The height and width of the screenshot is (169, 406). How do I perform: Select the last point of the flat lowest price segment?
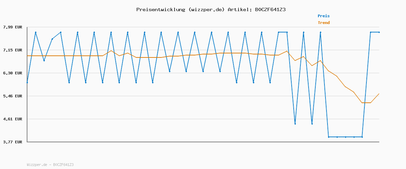(x=362, y=137)
